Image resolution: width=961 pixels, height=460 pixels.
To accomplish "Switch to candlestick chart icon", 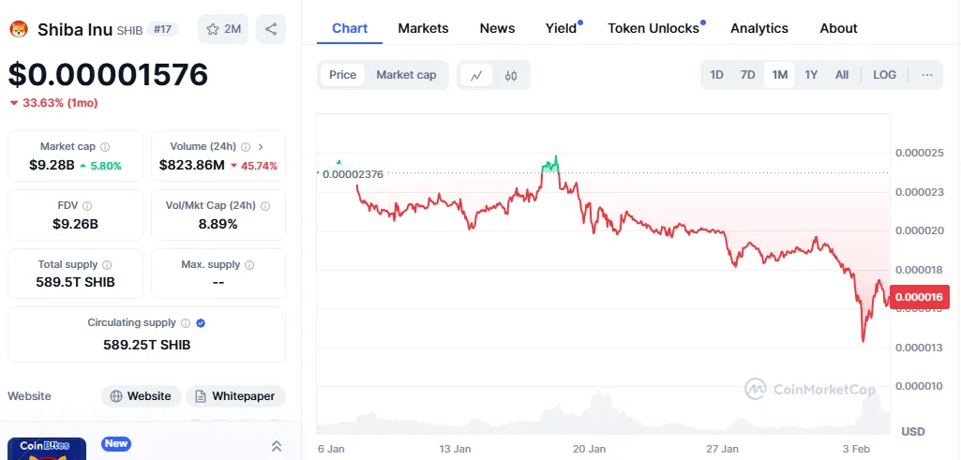I will pos(511,75).
